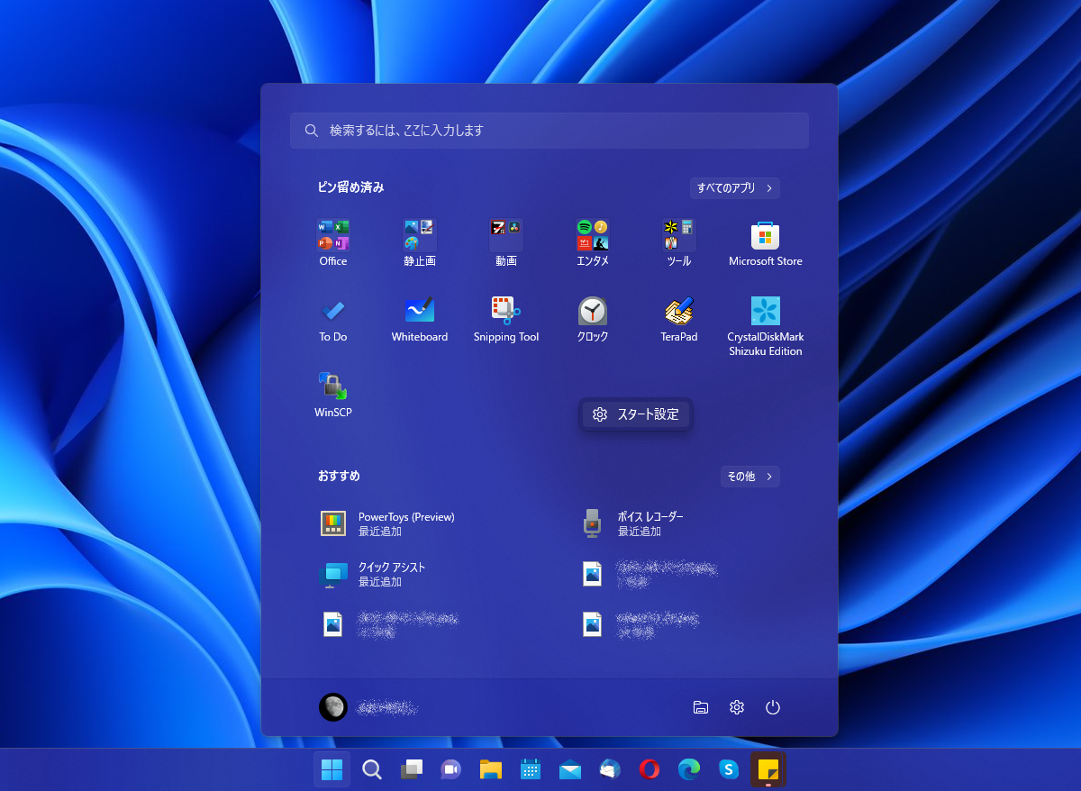Open CrystalDiskMark Shizuku Edition
The image size is (1081, 791).
pos(765,325)
